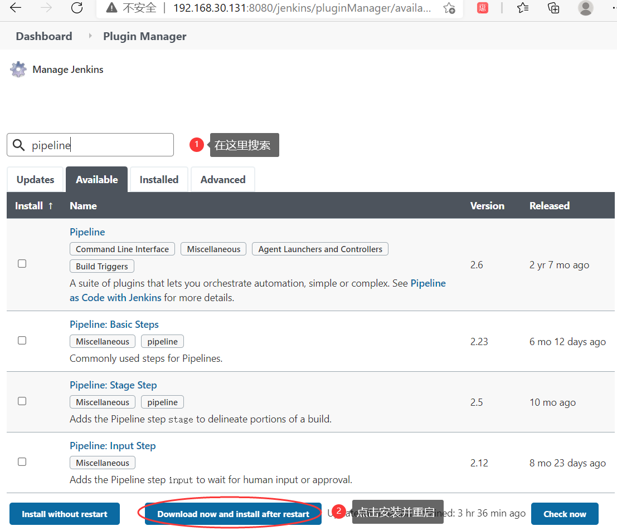
Task: Click the Version column header
Action: tap(487, 205)
